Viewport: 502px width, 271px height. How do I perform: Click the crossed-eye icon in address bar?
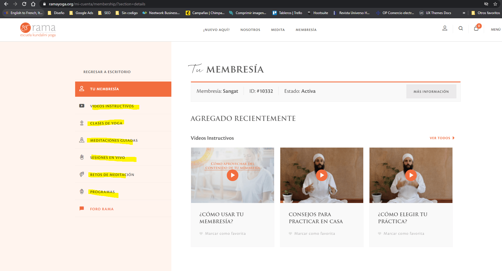[486, 4]
